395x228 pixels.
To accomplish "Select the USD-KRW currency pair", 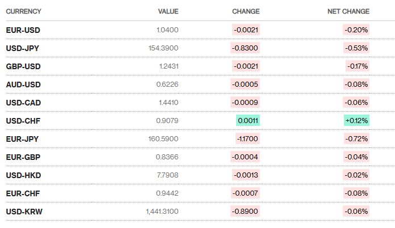I will pos(24,212).
